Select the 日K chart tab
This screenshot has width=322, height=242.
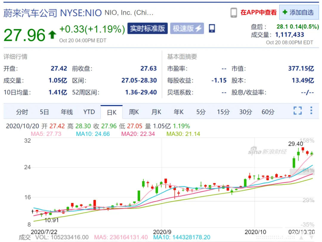[112, 112]
